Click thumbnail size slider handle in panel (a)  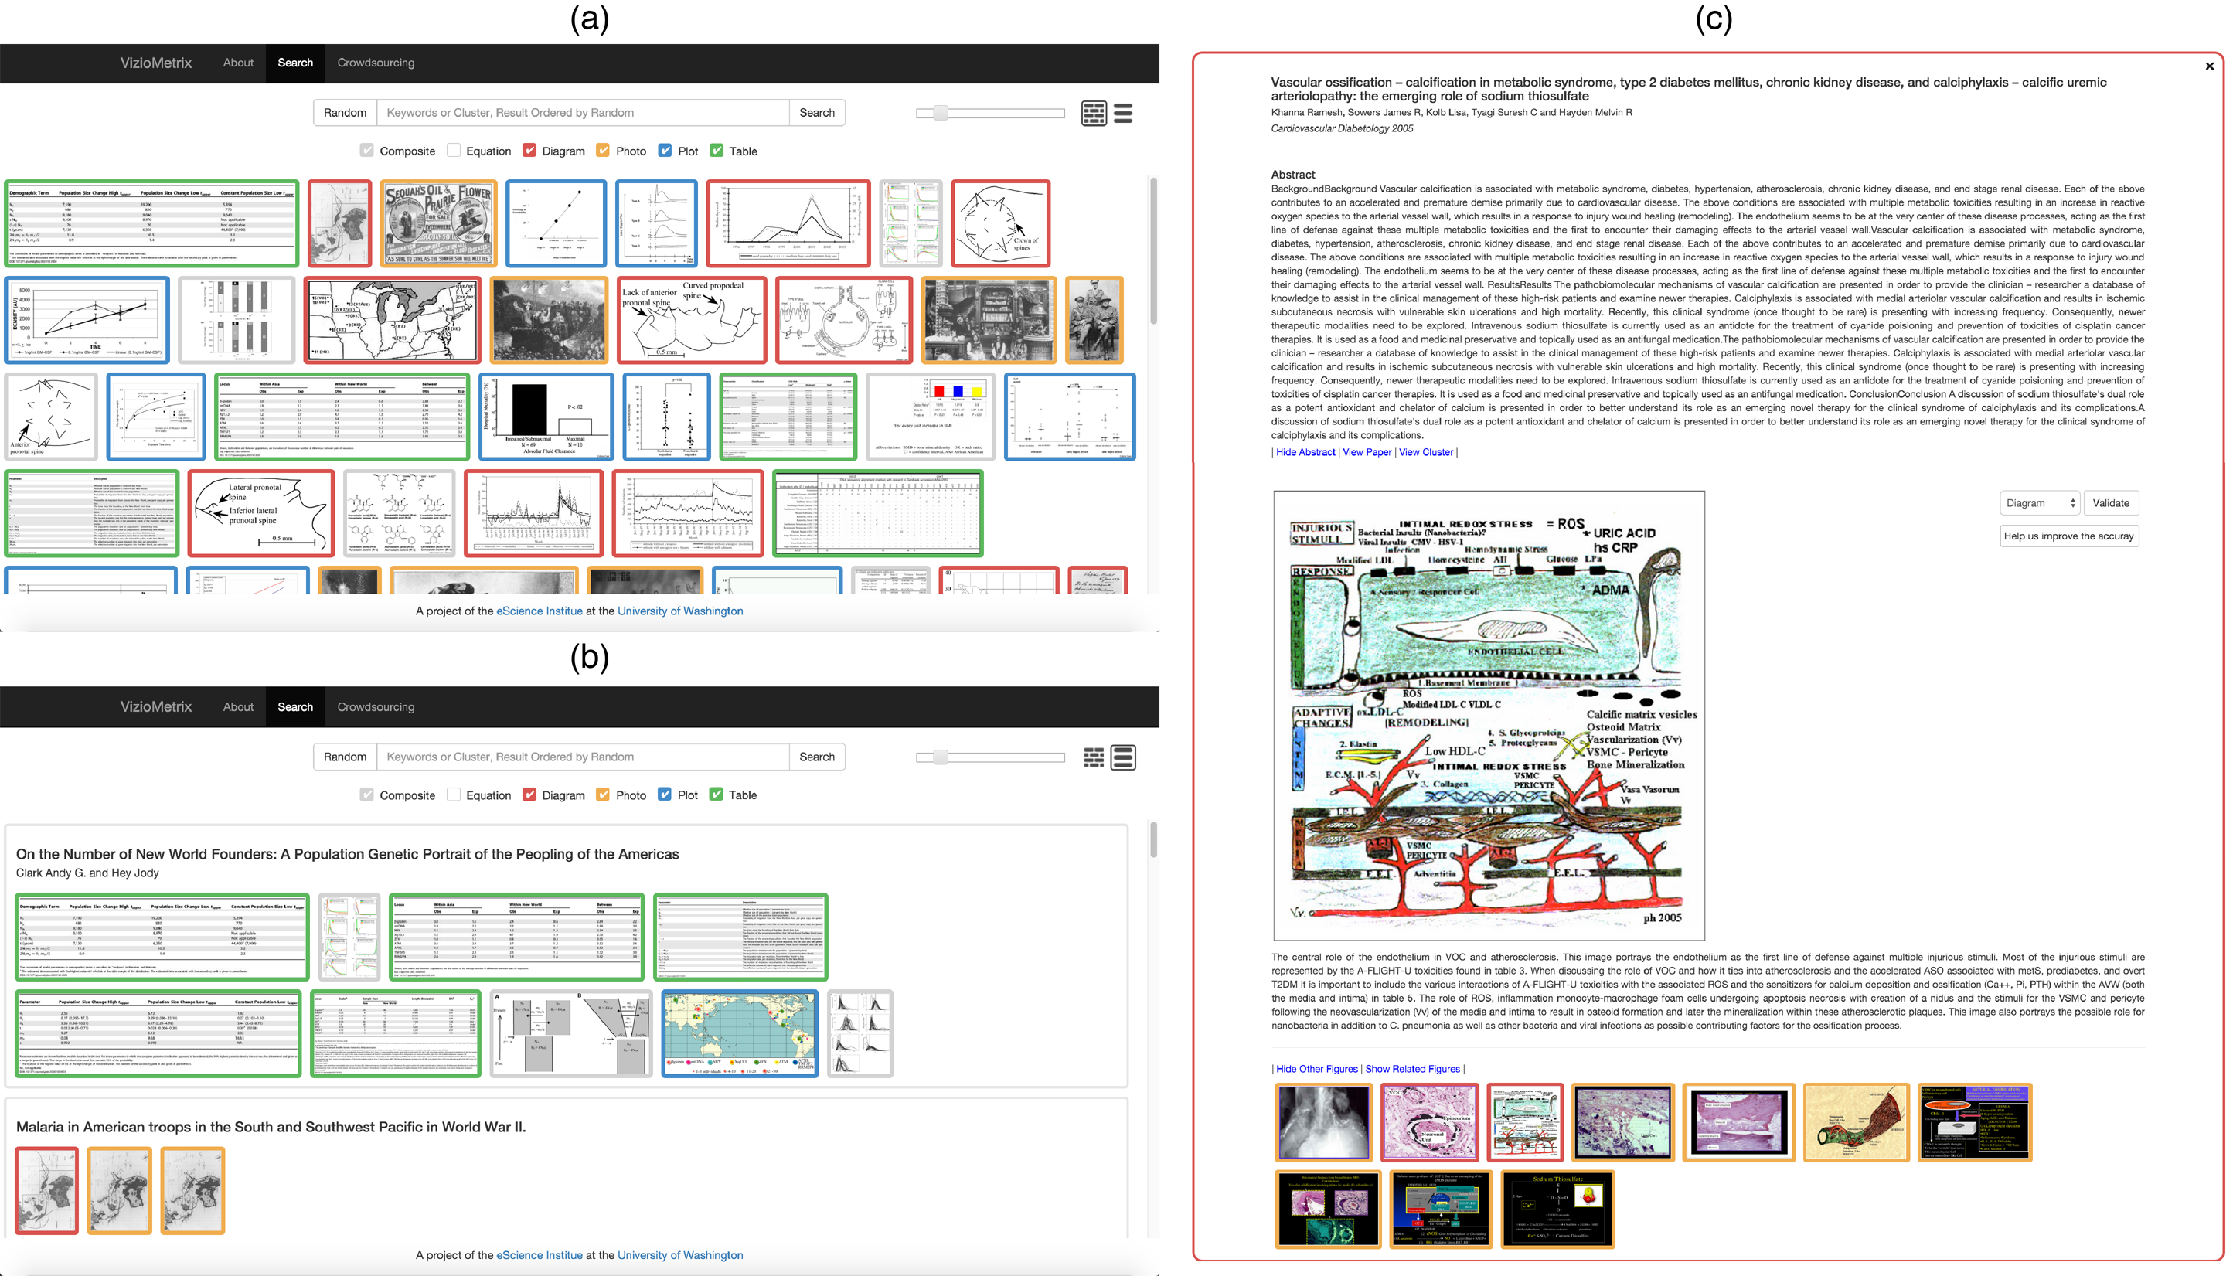pyautogui.click(x=941, y=113)
